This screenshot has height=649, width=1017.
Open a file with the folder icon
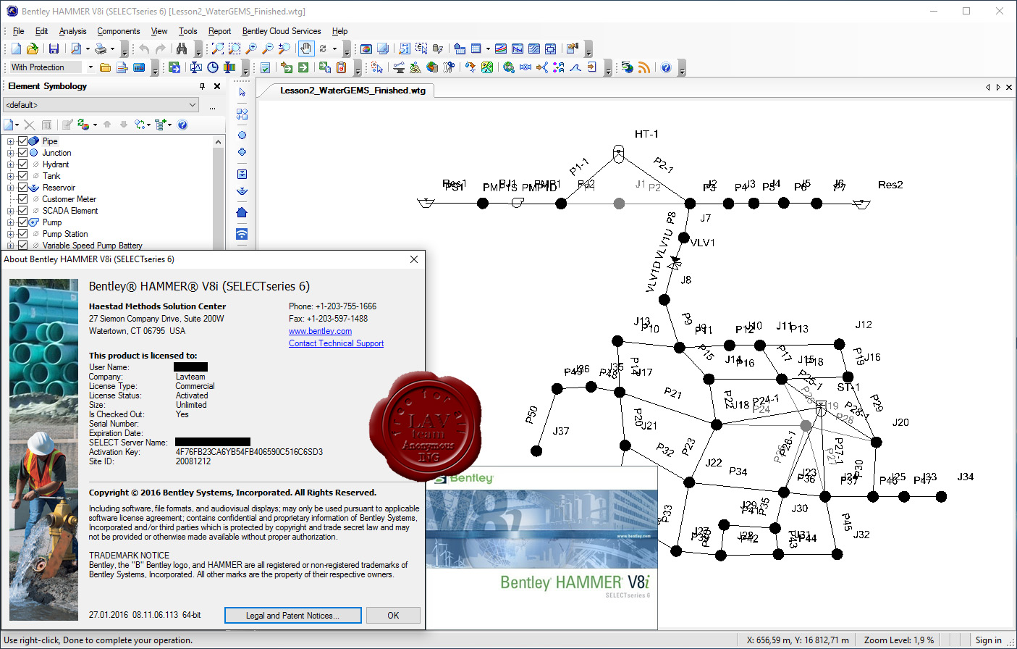pyautogui.click(x=33, y=49)
